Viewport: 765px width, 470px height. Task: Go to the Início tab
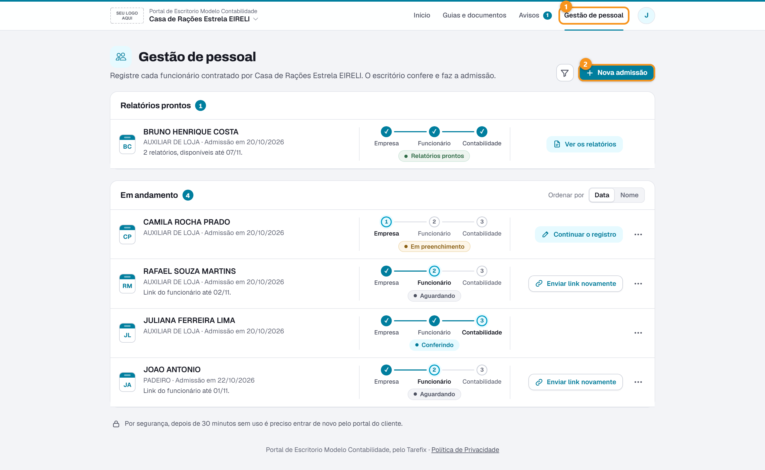coord(422,15)
